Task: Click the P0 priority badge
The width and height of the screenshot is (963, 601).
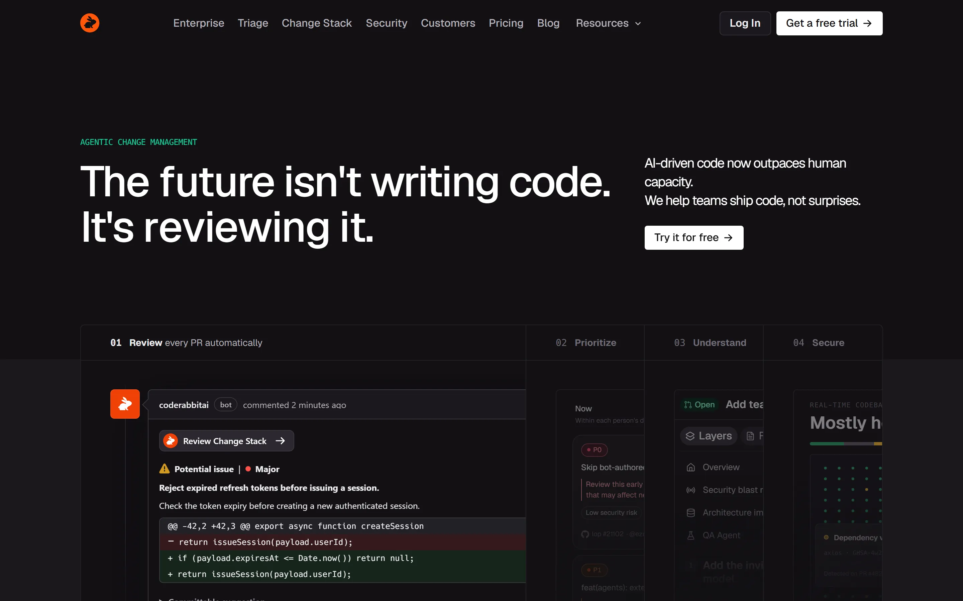Action: pyautogui.click(x=594, y=449)
